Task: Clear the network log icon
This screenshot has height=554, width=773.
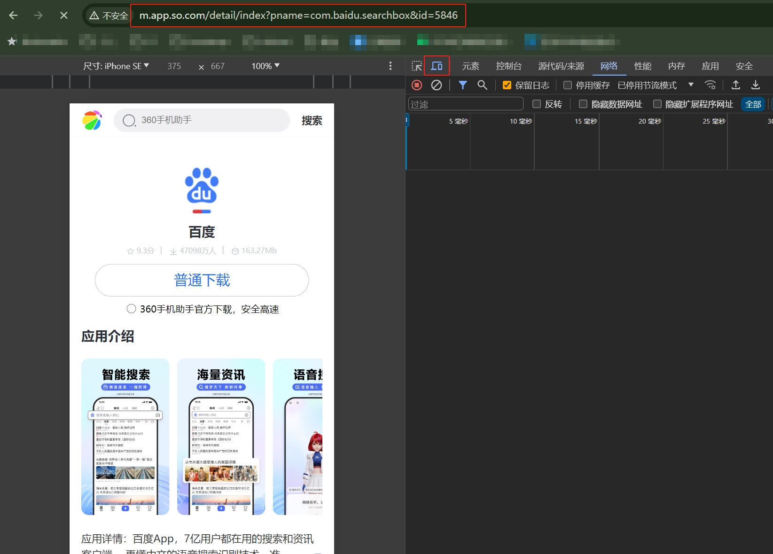Action: coord(437,85)
